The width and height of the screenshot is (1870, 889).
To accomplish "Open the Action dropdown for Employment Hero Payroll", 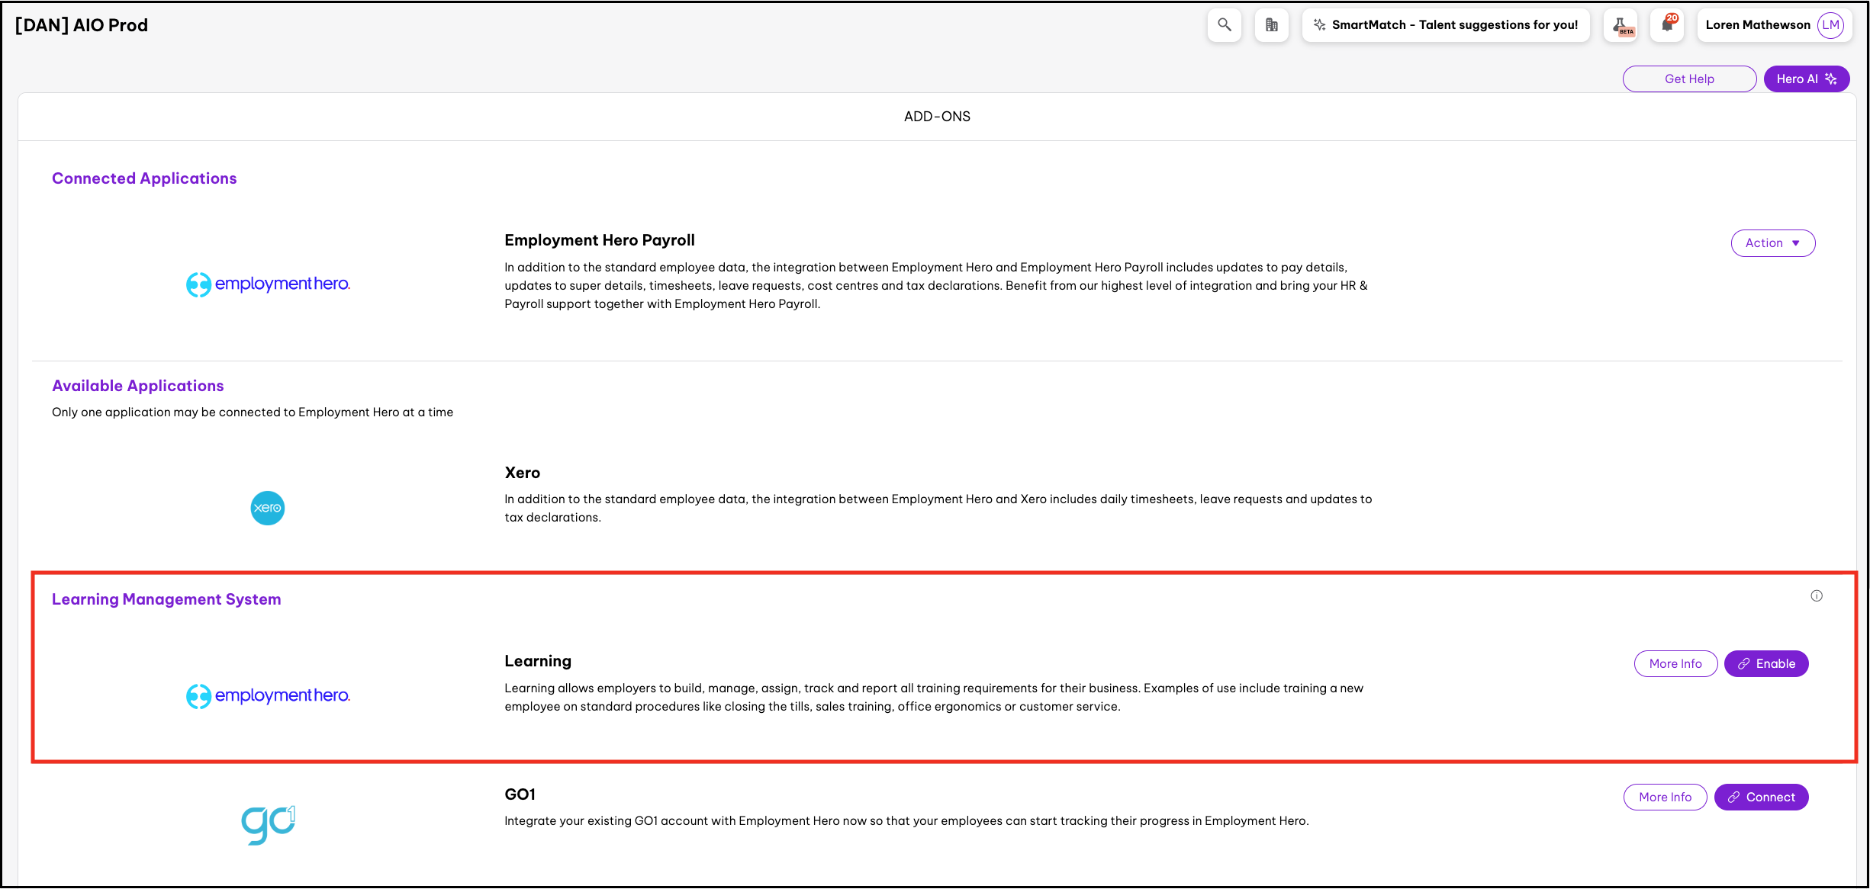I will tap(1772, 242).
